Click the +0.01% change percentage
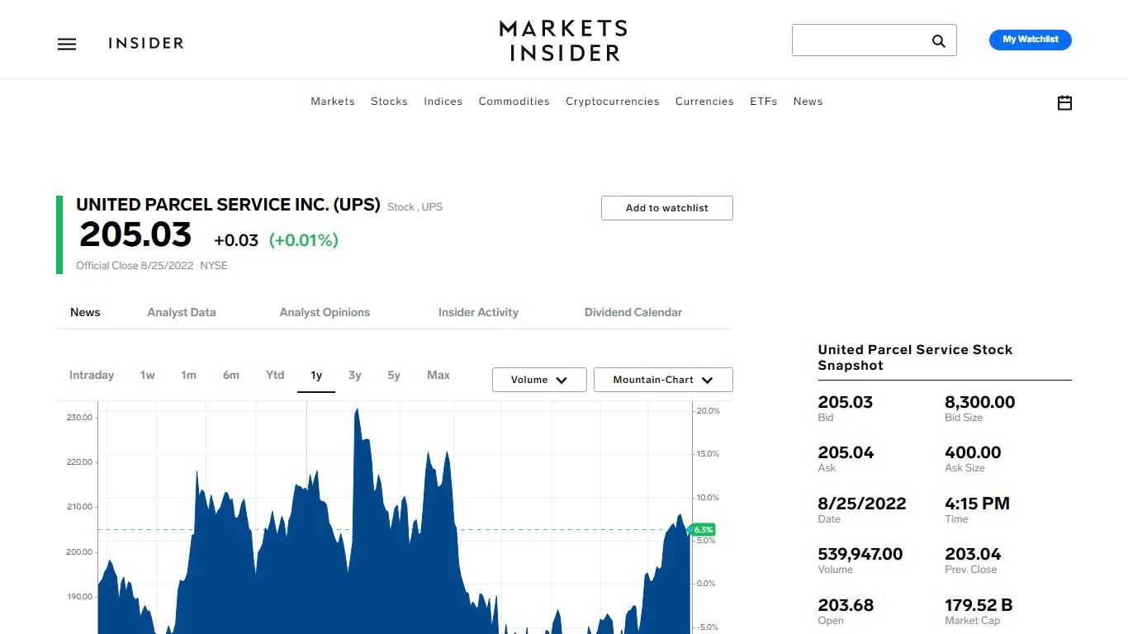The image size is (1128, 634). click(304, 240)
